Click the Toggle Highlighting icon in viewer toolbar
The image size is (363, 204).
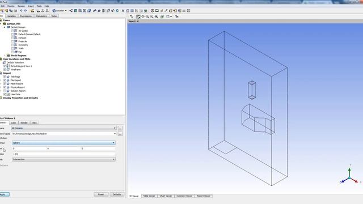[x=162, y=16]
